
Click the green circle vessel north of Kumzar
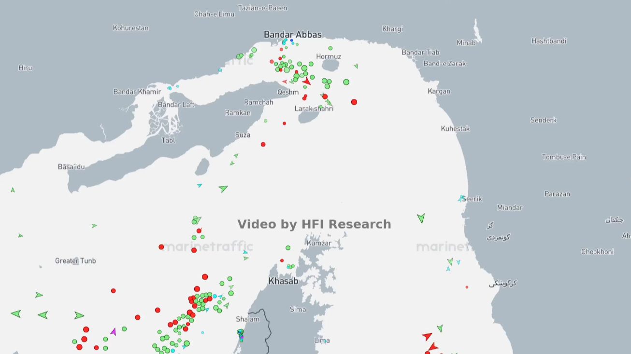click(x=288, y=248)
